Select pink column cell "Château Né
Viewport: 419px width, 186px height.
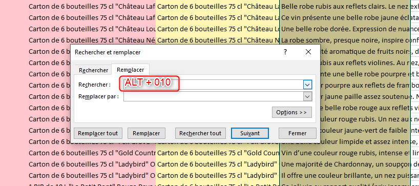92,40
